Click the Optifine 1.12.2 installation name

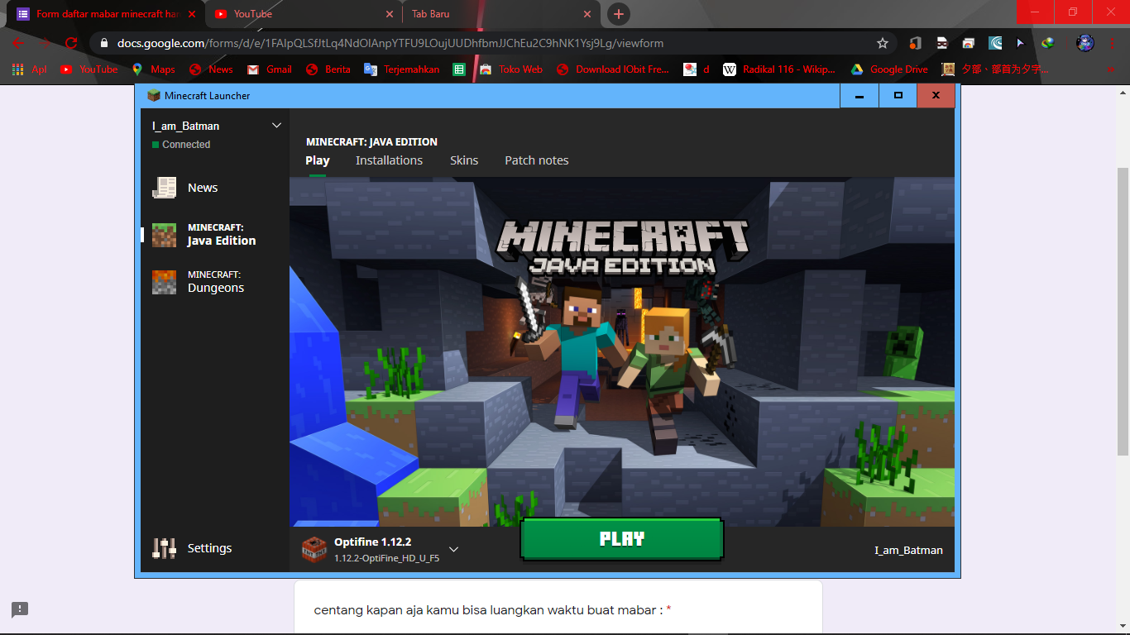point(372,542)
